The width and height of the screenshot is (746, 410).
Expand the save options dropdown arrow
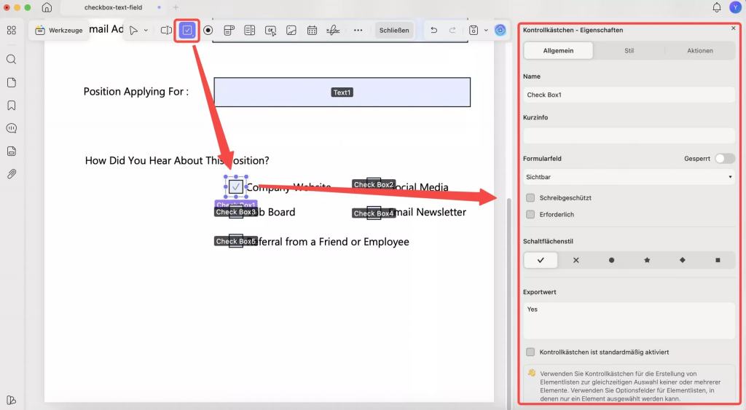coord(486,30)
